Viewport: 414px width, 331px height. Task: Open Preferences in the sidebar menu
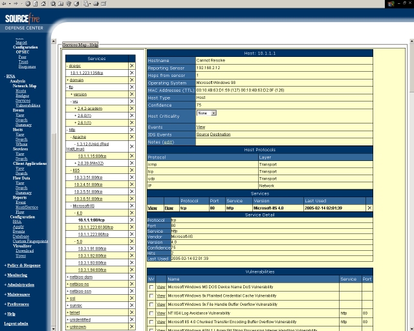(18, 304)
